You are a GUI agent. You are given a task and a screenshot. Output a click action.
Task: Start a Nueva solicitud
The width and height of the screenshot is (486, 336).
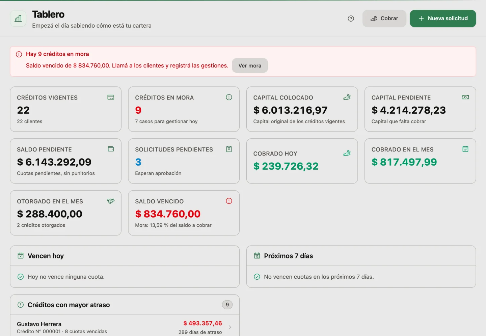443,19
